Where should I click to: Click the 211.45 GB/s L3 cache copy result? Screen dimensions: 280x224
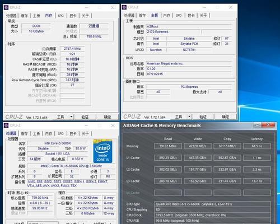pyautogui.click(x=227, y=181)
